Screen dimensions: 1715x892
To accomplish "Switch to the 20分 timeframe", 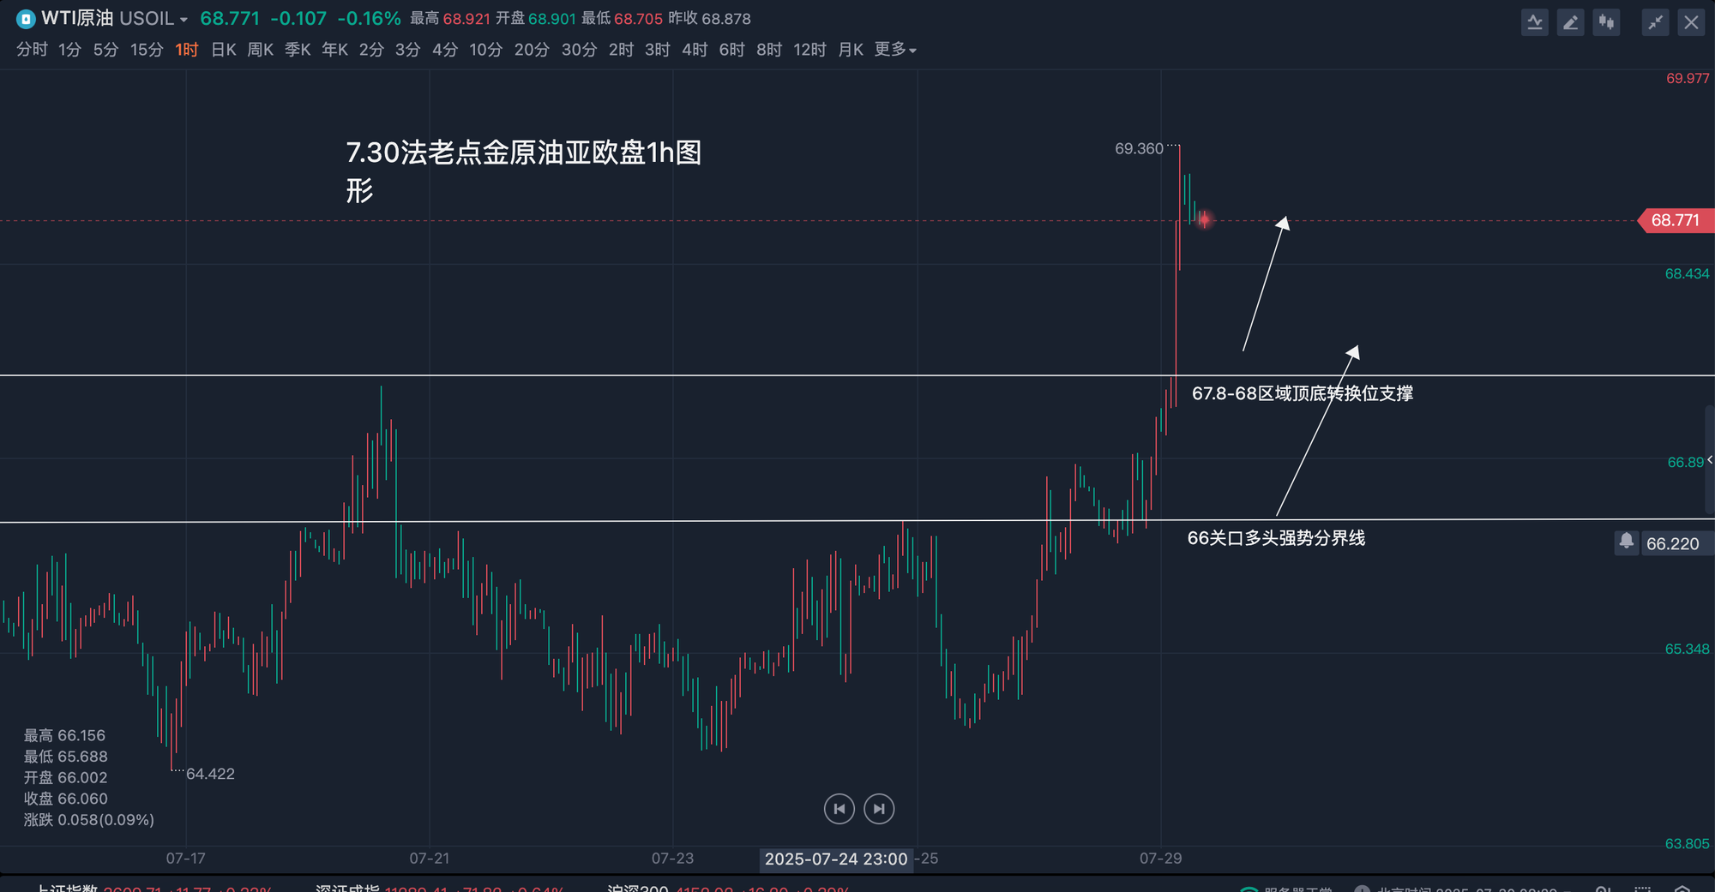I will 532,50.
